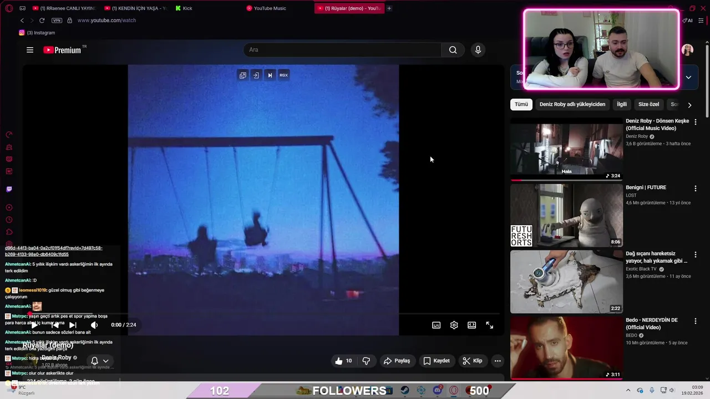Image resolution: width=710 pixels, height=399 pixels.
Task: Open the Dağ sıçanı video thumbnail
Action: point(566,282)
